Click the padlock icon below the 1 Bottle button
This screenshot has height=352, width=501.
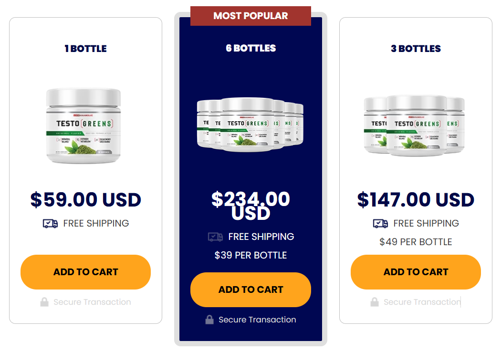pos(44,301)
